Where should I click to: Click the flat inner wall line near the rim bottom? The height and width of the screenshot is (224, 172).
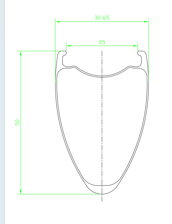102,186
